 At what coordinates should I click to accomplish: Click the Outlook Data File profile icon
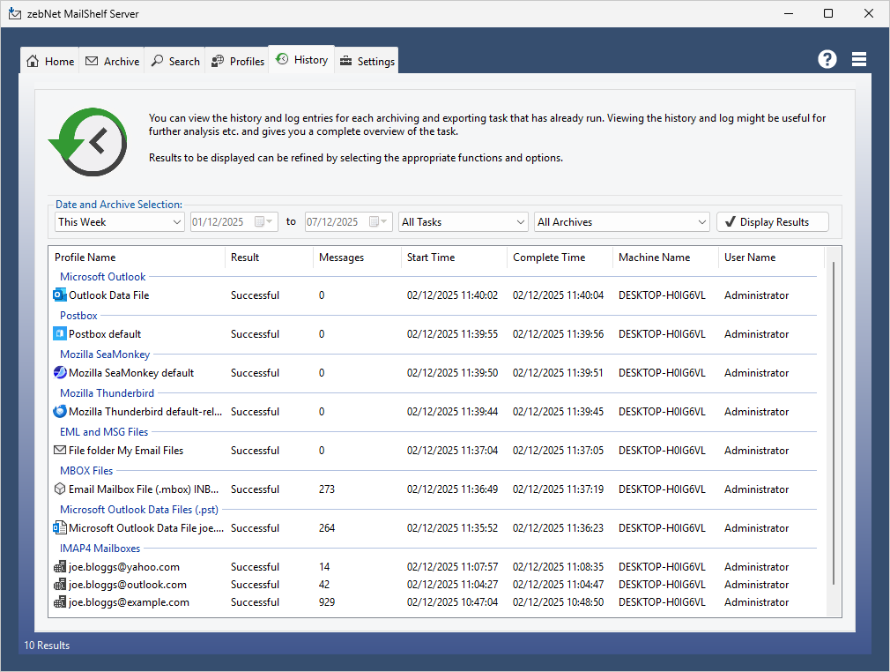(x=60, y=295)
